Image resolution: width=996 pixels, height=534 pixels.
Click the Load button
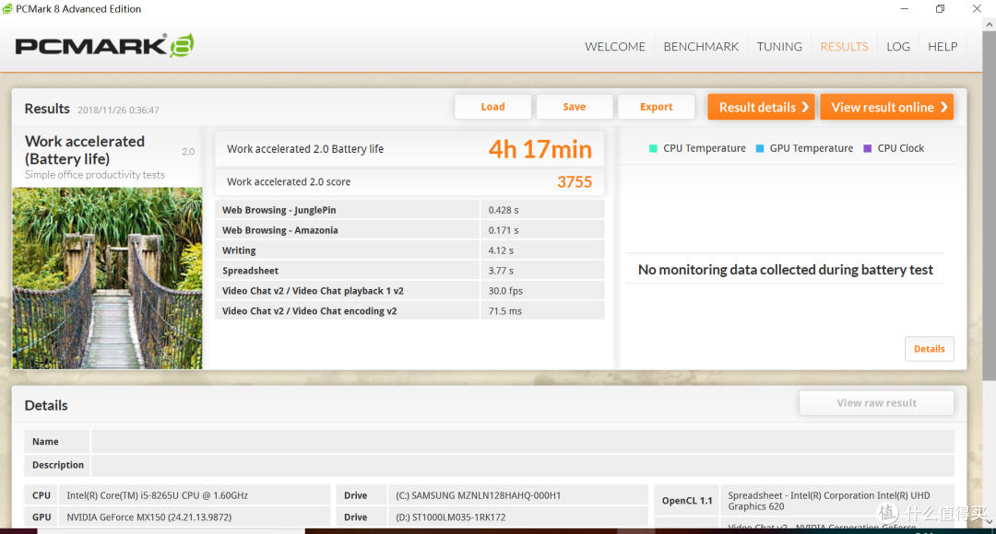tap(492, 107)
